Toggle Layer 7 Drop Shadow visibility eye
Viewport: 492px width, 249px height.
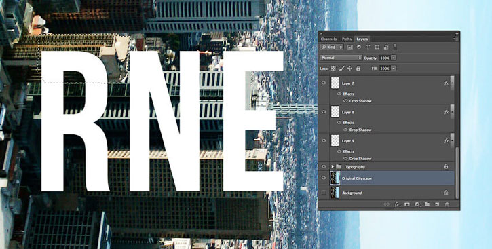pos(345,101)
